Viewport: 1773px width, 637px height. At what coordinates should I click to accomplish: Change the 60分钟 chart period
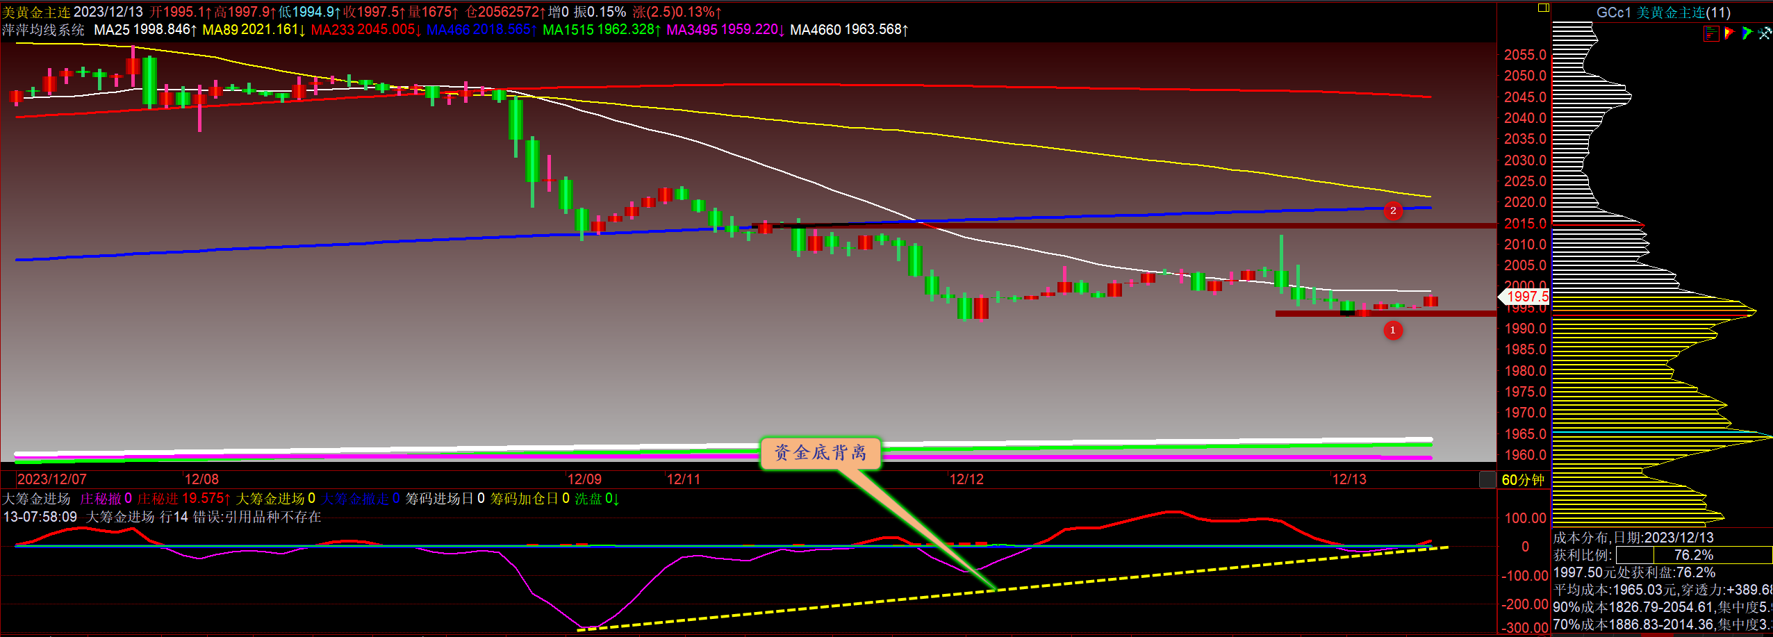1523,480
